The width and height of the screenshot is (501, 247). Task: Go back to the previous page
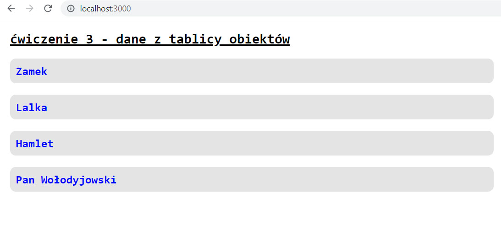11,9
